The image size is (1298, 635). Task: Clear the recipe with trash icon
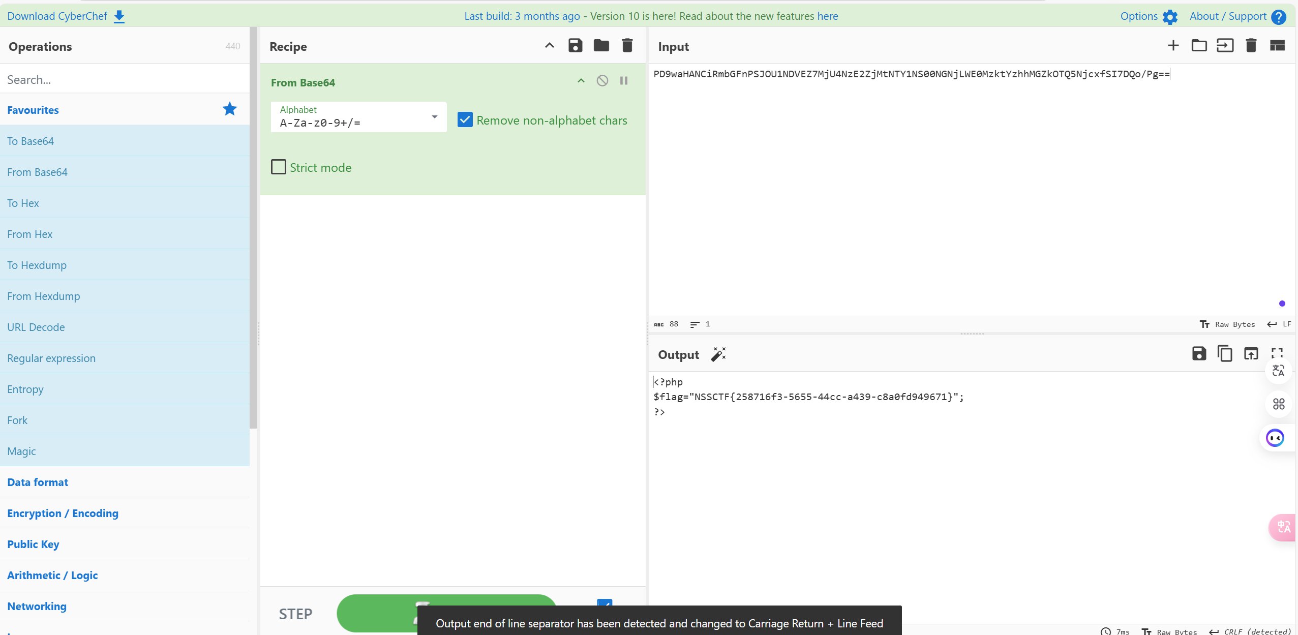(627, 46)
